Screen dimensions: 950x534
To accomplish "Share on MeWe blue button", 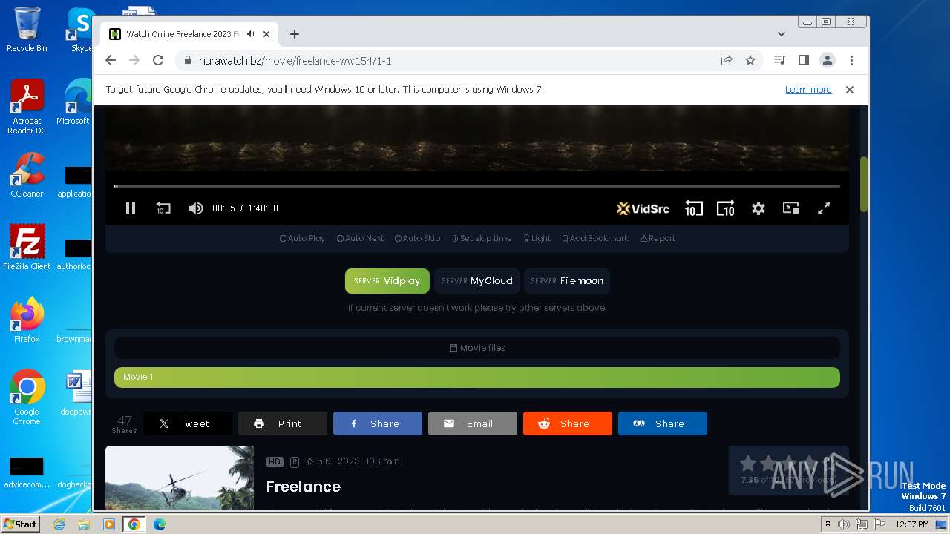I will (663, 423).
